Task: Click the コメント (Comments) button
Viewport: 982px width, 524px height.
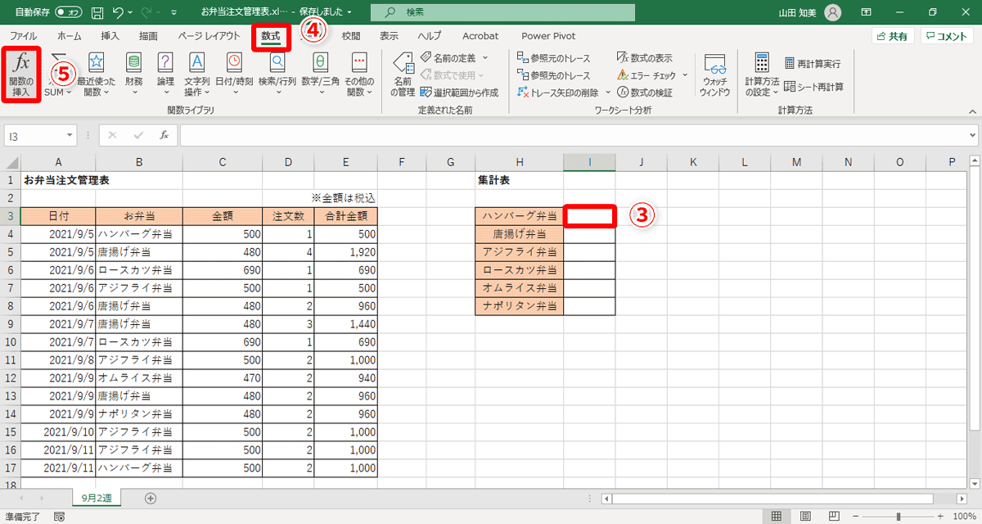Action: point(945,35)
